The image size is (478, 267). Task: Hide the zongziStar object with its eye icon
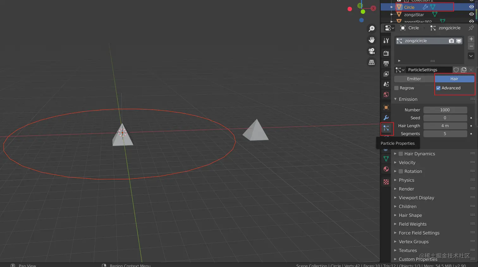(x=471, y=14)
